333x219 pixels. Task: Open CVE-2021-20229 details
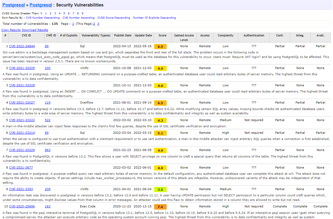(22, 150)
